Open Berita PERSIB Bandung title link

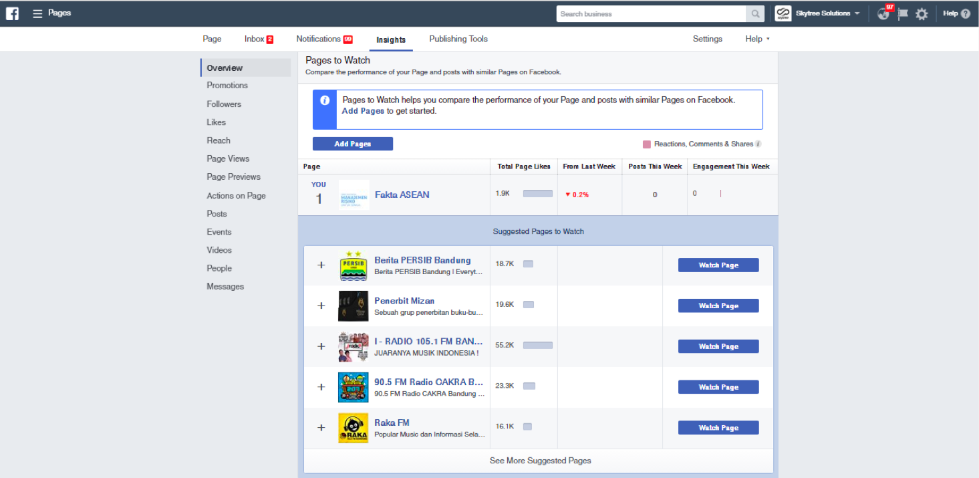point(422,260)
